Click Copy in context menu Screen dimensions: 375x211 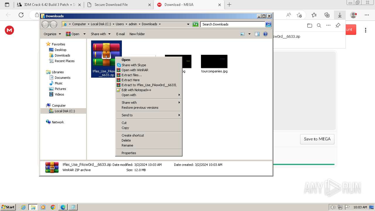(149, 128)
